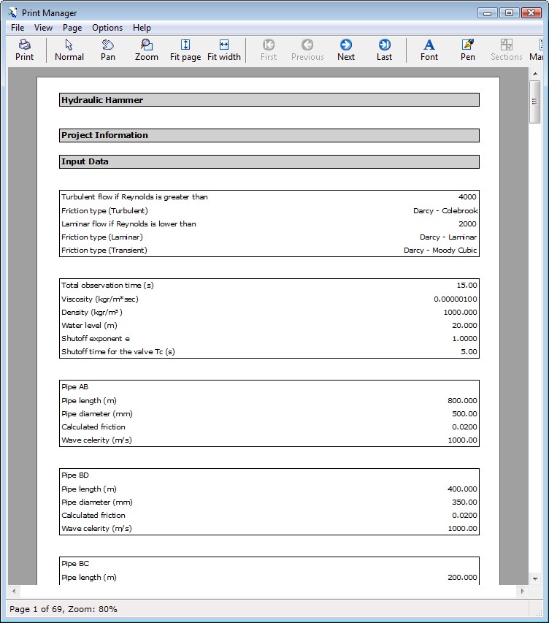Viewport: 549px width, 623px height.
Task: Click the Print toolbar icon
Action: click(x=24, y=50)
